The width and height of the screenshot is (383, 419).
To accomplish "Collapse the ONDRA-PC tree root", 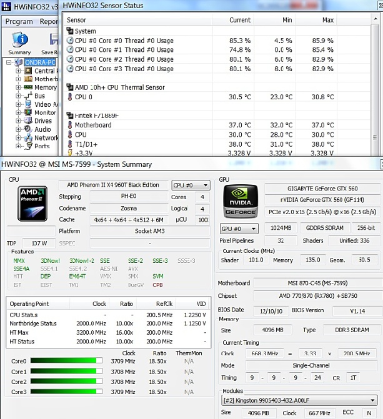I will click(9, 62).
